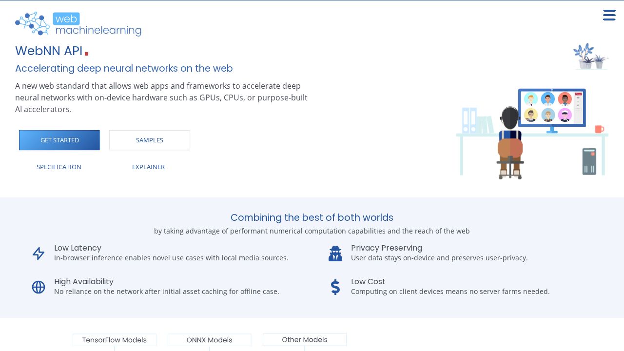The image size is (624, 351).
Task: Click 'by taking advantage of performant' subtitle
Action: point(312,231)
